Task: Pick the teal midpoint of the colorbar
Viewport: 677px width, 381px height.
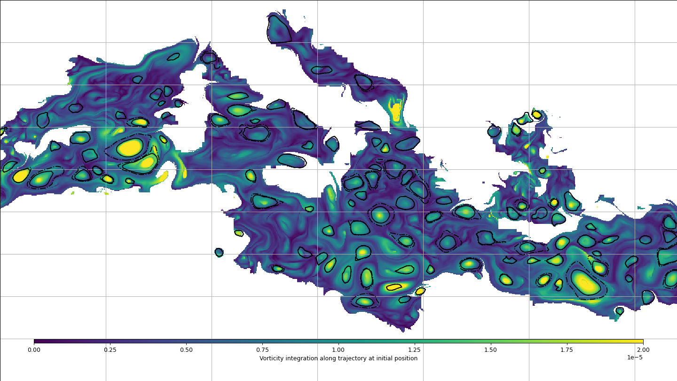Action: coord(338,341)
